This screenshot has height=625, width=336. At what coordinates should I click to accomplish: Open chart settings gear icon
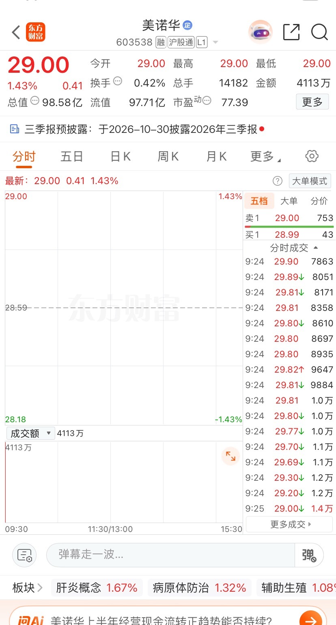(312, 156)
